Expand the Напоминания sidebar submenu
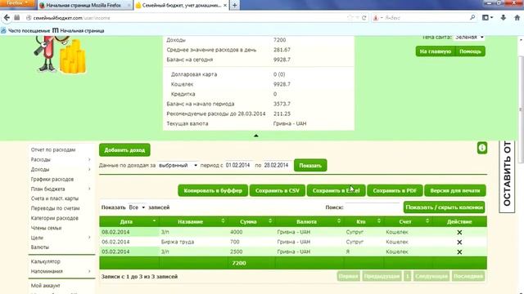Screen dimensions: 524x294 (89, 271)
